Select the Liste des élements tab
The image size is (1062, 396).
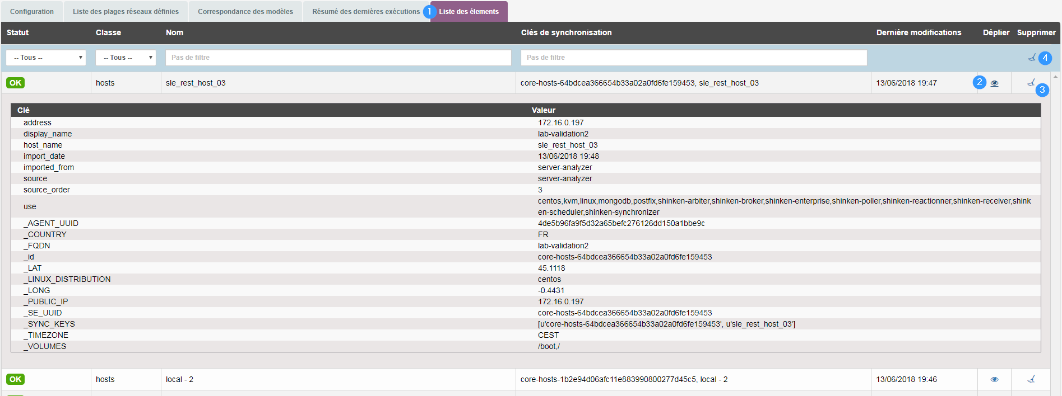pos(469,12)
